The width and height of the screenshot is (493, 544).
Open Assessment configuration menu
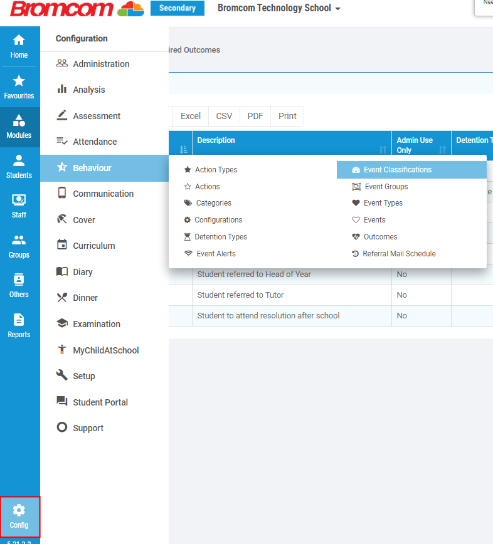coord(105,116)
